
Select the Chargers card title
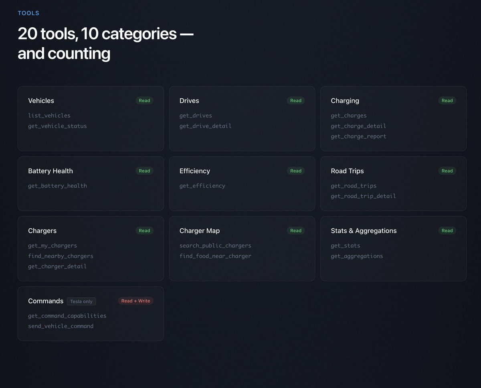click(42, 231)
